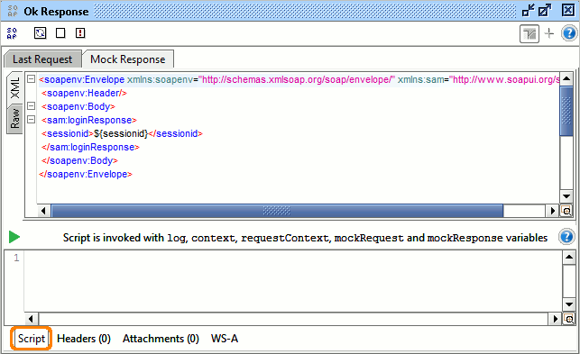The image size is (580, 354).
Task: Click the empty response toolbar icon
Action: (x=60, y=33)
